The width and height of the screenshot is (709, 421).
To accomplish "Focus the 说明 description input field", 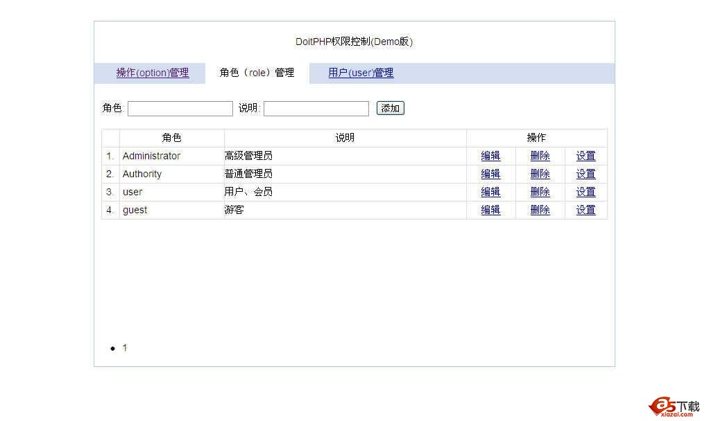I will (x=316, y=109).
